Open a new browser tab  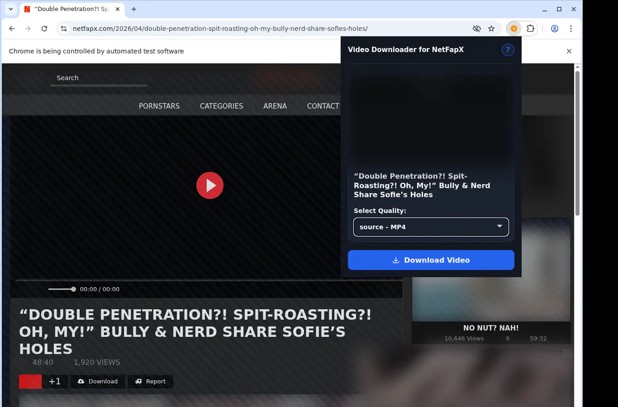[134, 9]
